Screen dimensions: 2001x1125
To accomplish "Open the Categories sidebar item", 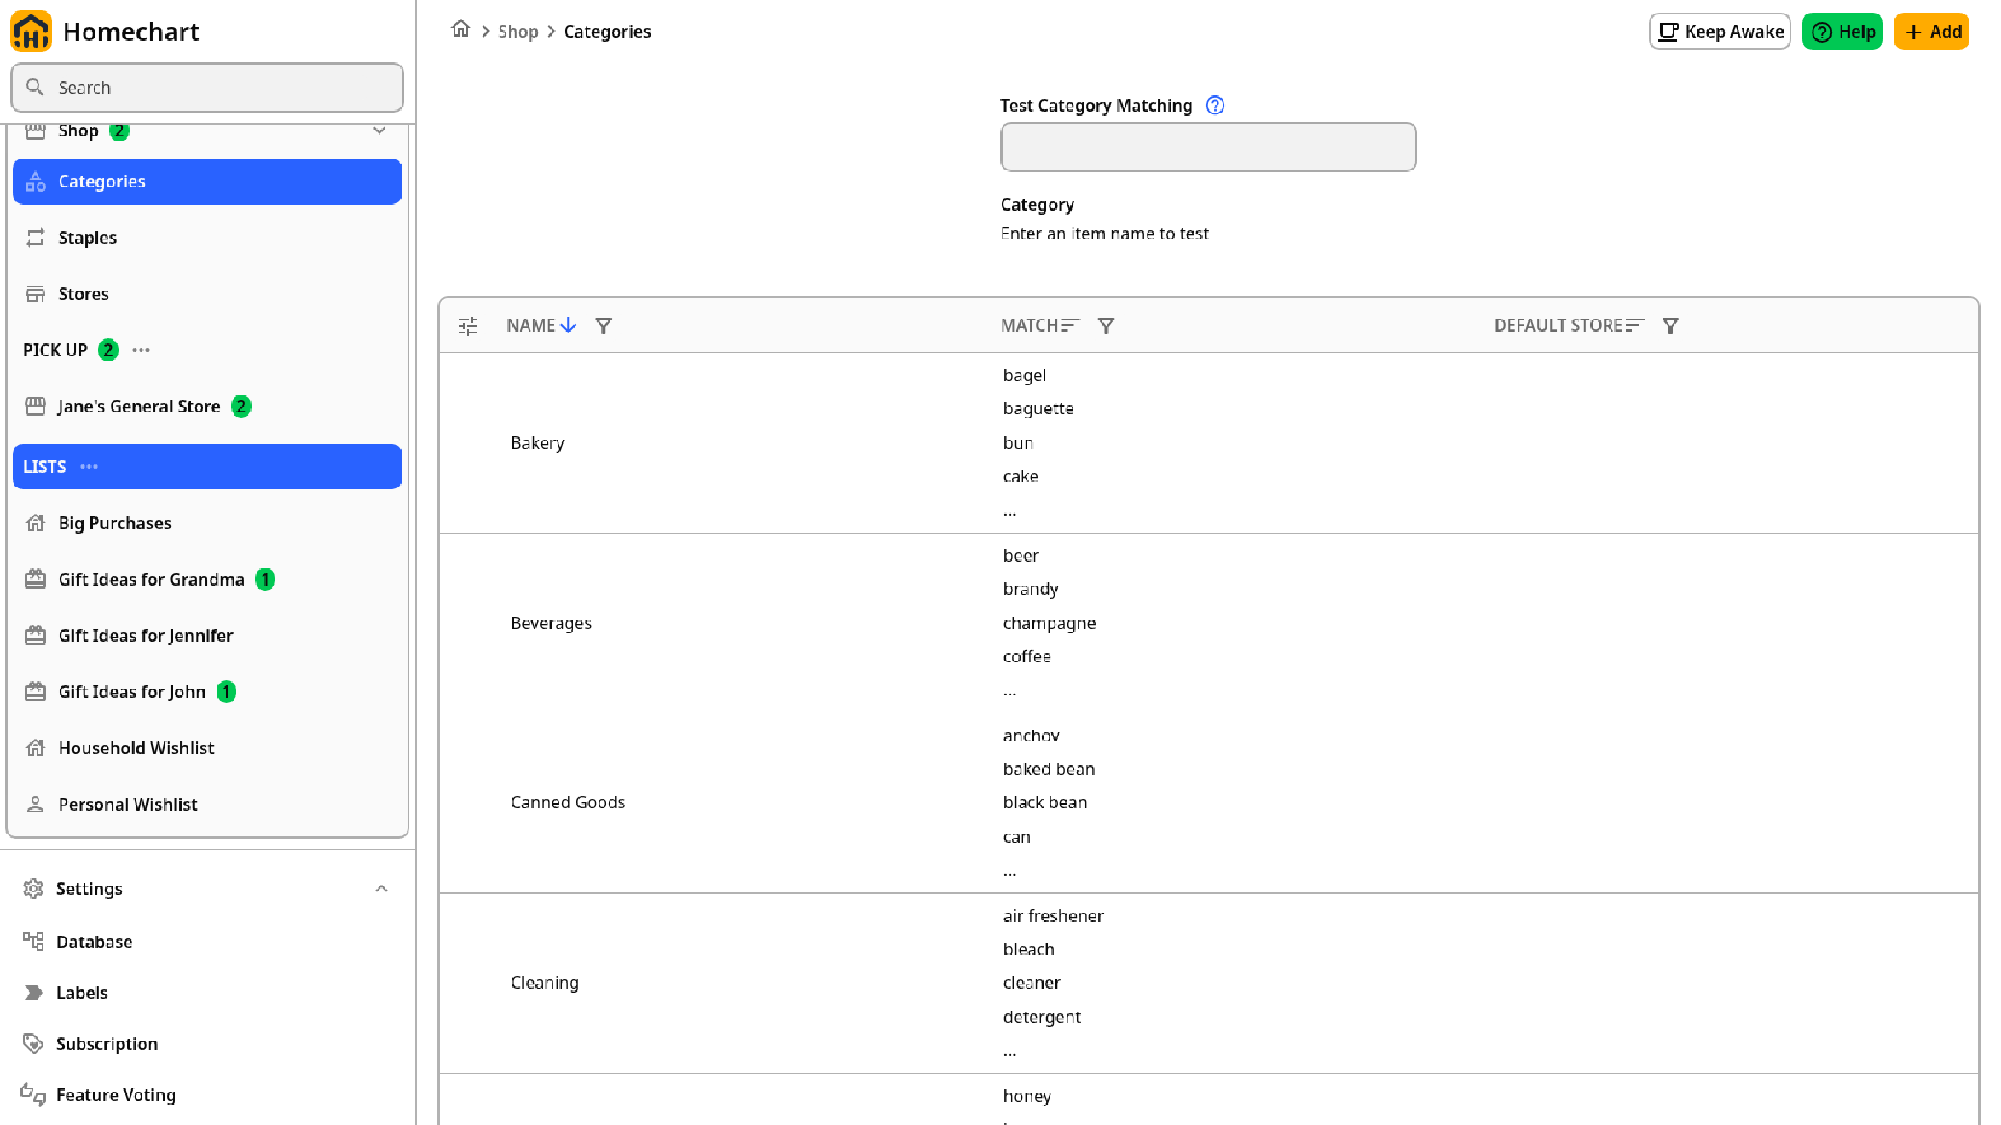I will [207, 182].
